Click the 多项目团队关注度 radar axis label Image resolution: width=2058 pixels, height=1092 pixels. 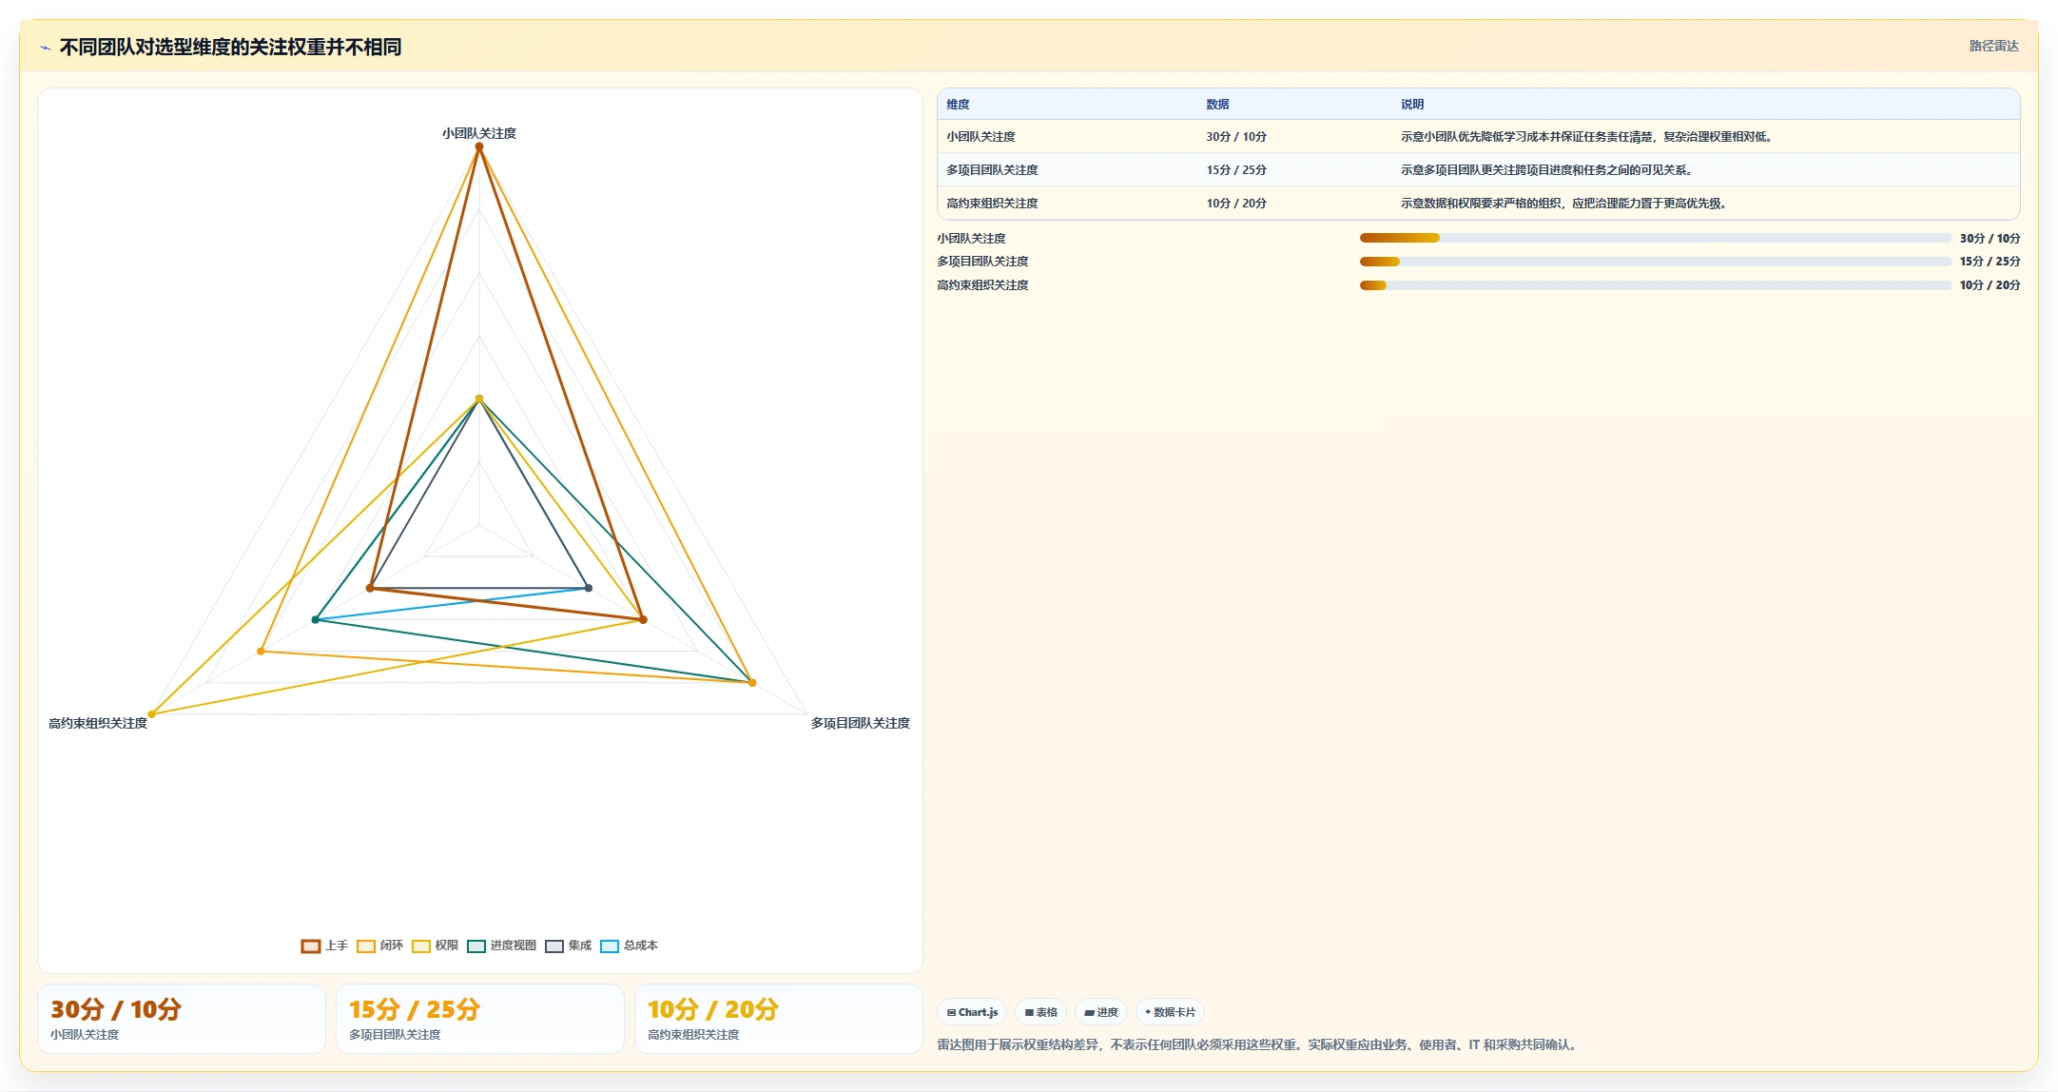coord(860,723)
